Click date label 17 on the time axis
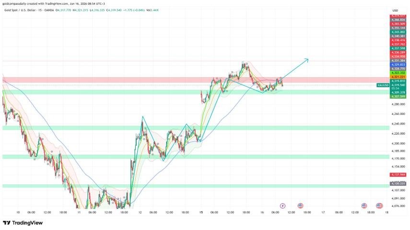The image size is (410, 230). coord(323,212)
